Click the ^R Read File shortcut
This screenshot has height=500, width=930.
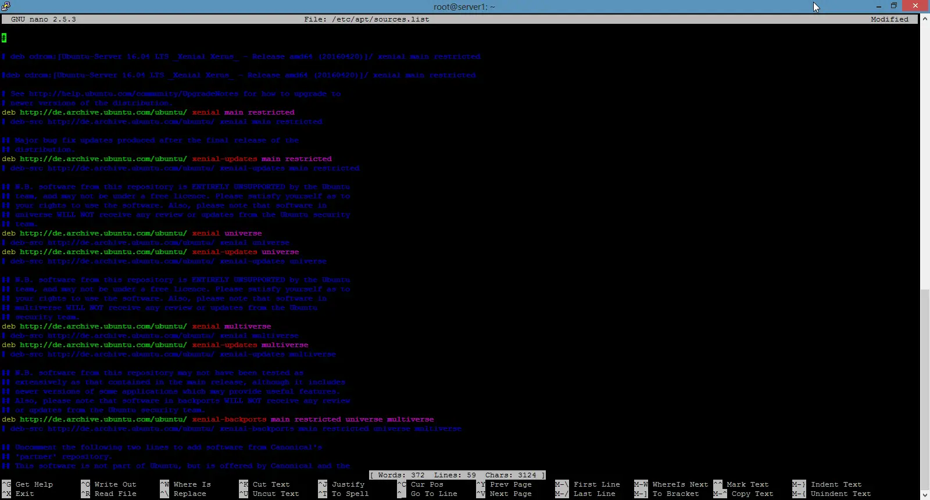pos(109,494)
